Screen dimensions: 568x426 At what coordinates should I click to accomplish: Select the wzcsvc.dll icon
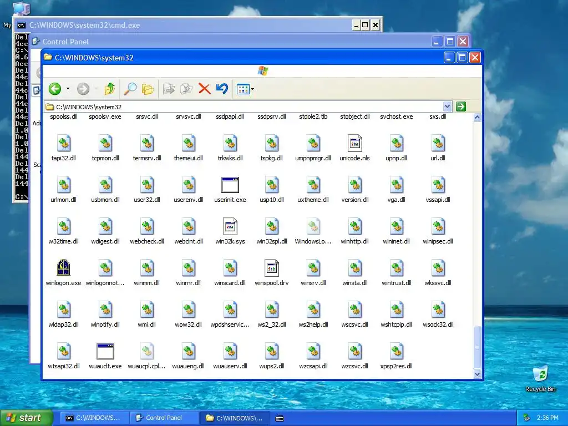point(355,351)
